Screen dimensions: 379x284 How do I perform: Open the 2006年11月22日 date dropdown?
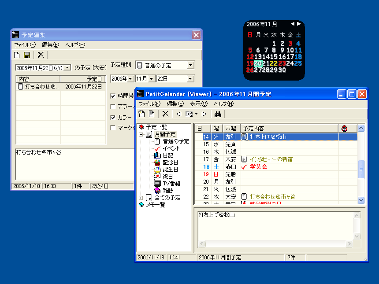coord(68,68)
